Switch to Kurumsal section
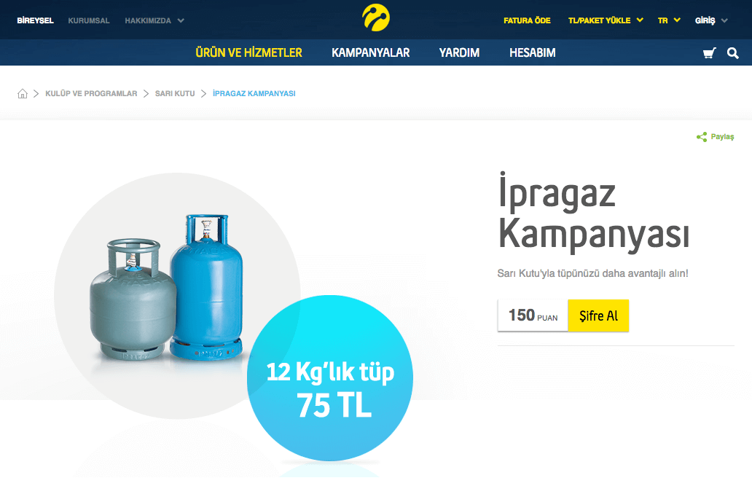The height and width of the screenshot is (486, 752). click(x=89, y=20)
